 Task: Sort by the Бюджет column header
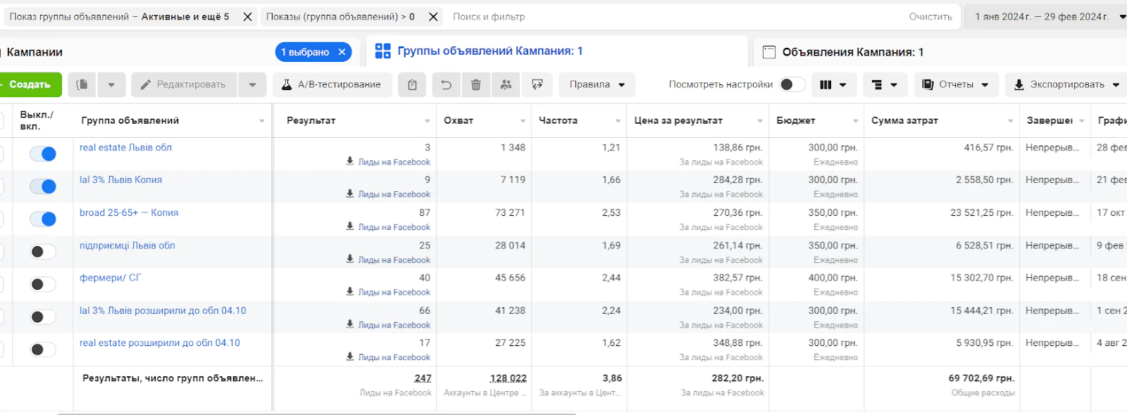click(x=795, y=120)
